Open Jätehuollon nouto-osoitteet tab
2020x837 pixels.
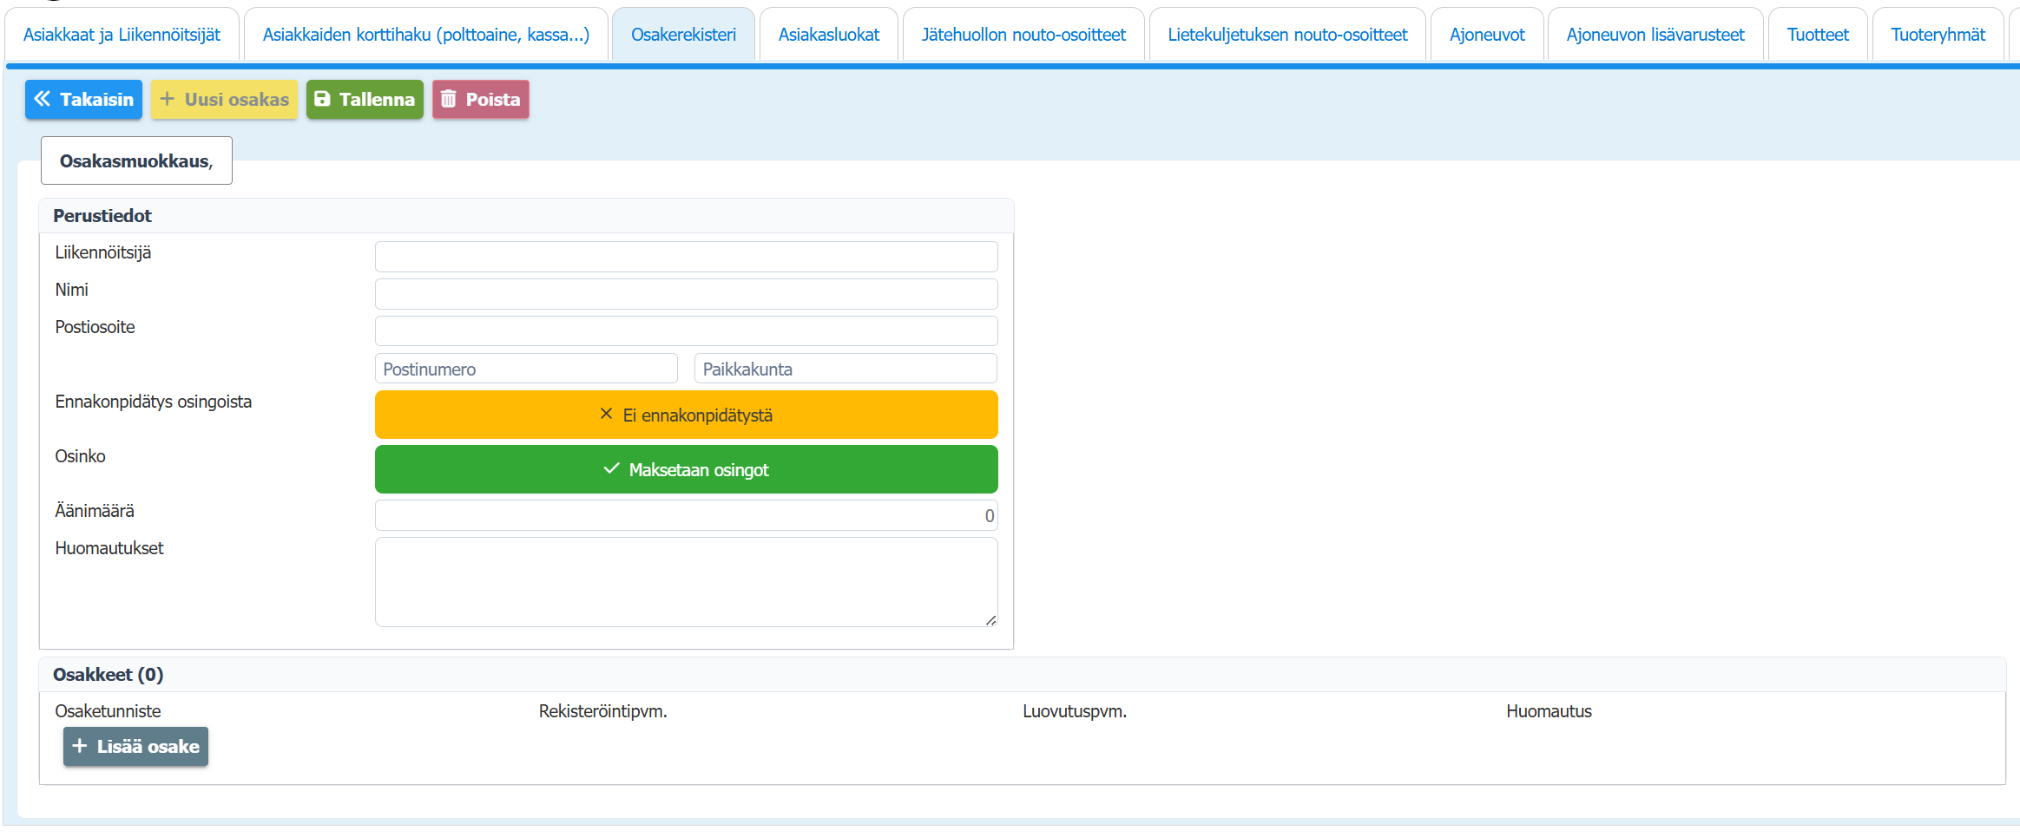pyautogui.click(x=1023, y=35)
